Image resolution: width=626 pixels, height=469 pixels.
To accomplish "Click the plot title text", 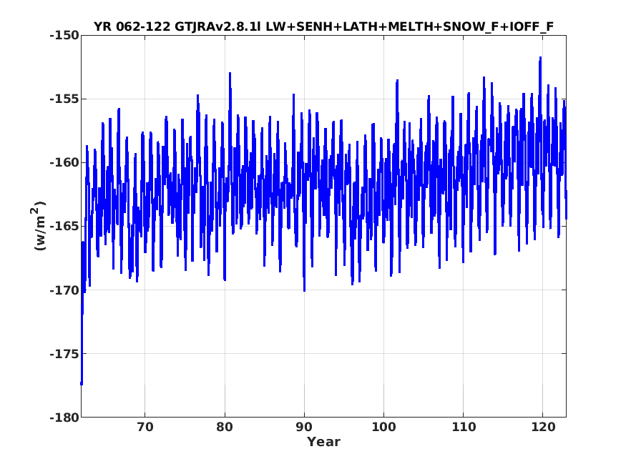I will [x=324, y=26].
